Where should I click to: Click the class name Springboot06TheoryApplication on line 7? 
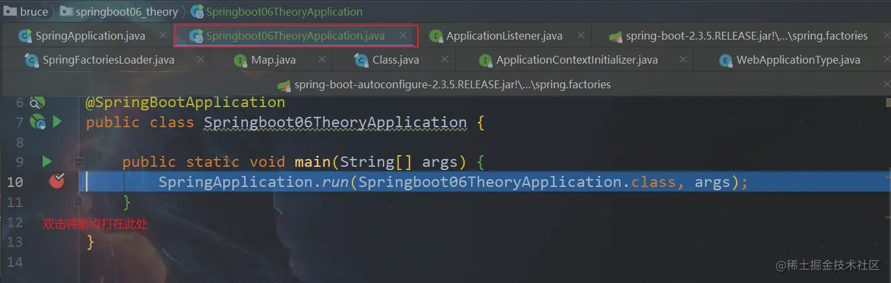point(336,122)
